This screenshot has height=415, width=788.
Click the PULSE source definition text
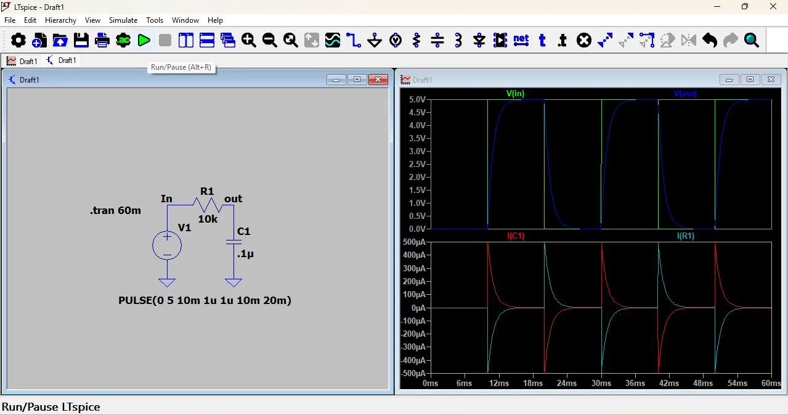pyautogui.click(x=205, y=300)
